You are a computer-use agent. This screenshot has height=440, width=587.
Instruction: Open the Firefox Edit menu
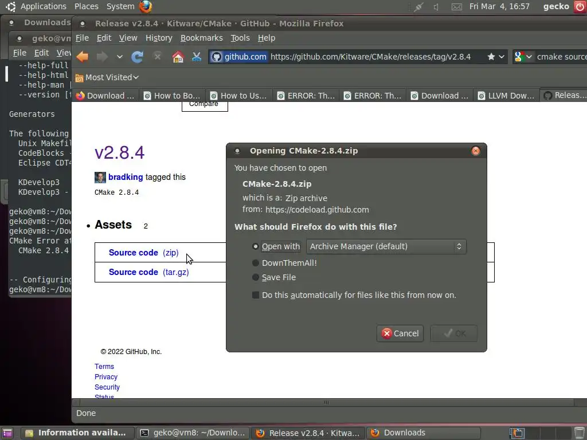pos(104,38)
